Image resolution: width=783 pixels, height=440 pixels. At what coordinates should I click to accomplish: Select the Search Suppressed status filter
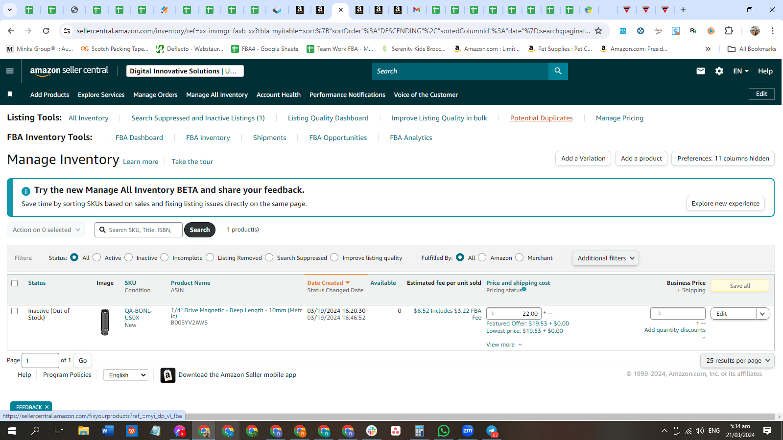click(x=269, y=257)
